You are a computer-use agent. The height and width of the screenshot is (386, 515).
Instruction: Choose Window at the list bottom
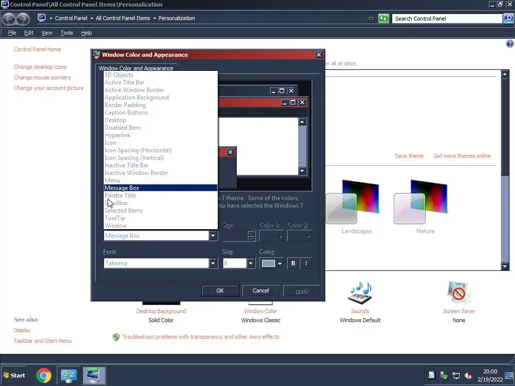160,226
